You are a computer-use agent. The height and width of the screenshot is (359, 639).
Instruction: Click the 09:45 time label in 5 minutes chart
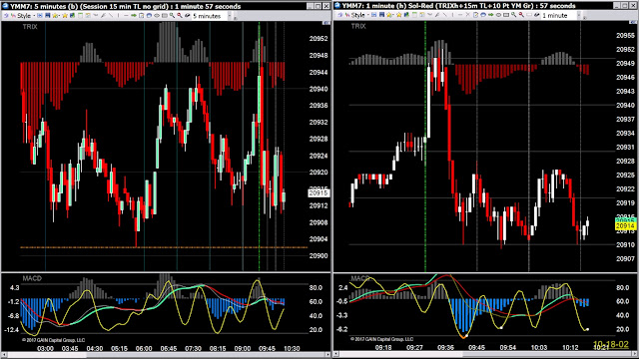point(267,349)
